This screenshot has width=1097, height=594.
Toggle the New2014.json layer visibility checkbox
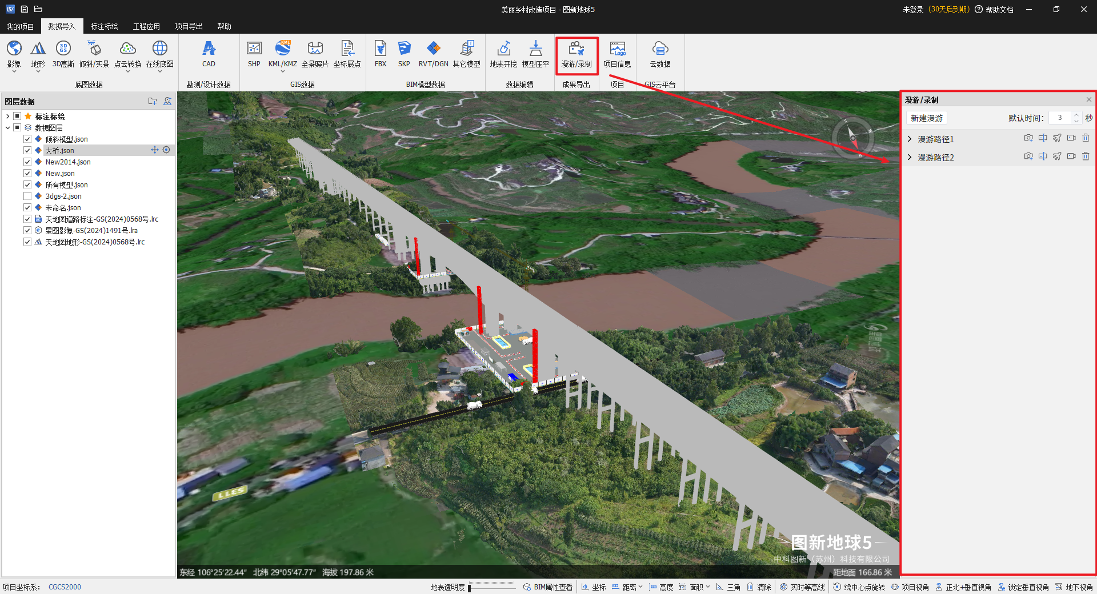pyautogui.click(x=27, y=162)
